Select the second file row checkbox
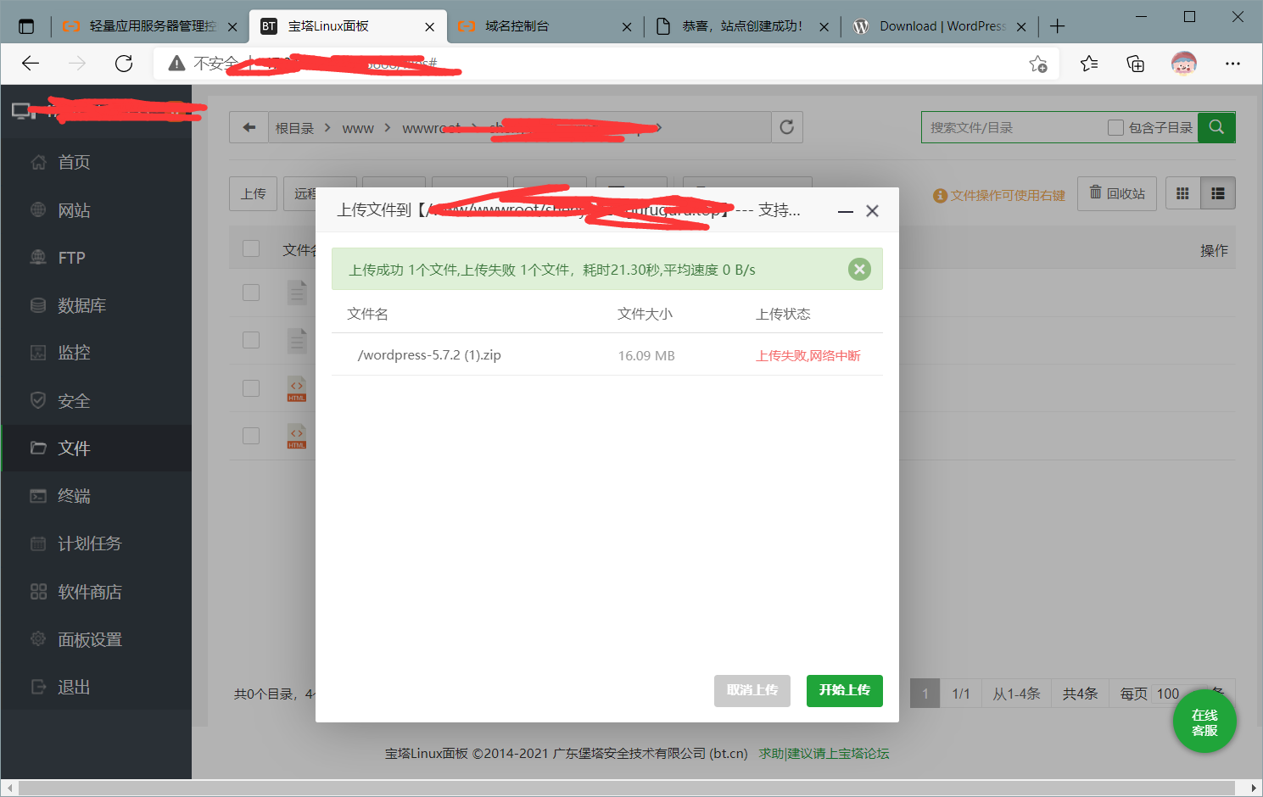Viewport: 1263px width, 797px height. click(251, 340)
